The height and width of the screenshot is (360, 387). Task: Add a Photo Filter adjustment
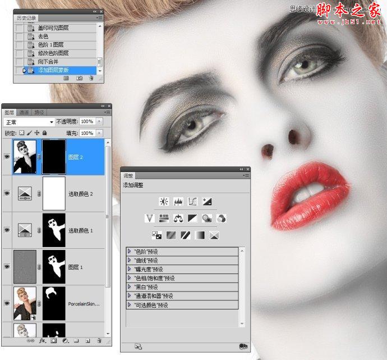207,218
